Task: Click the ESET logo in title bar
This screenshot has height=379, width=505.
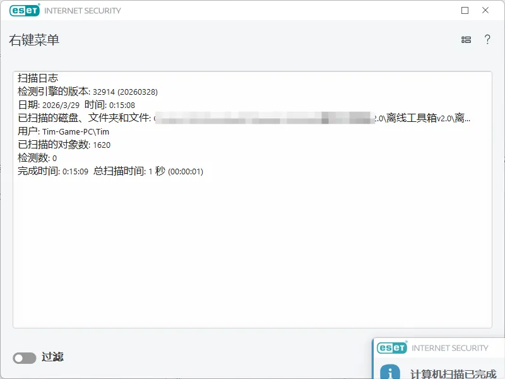Action: [25, 10]
